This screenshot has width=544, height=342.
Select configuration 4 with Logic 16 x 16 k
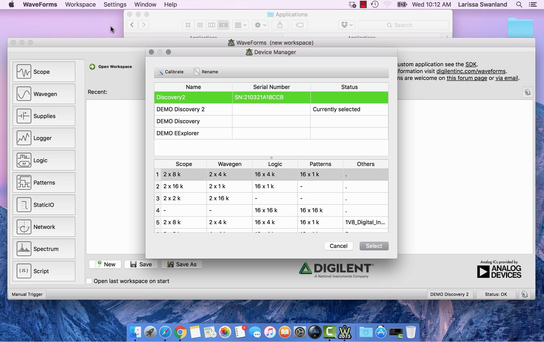(x=271, y=210)
